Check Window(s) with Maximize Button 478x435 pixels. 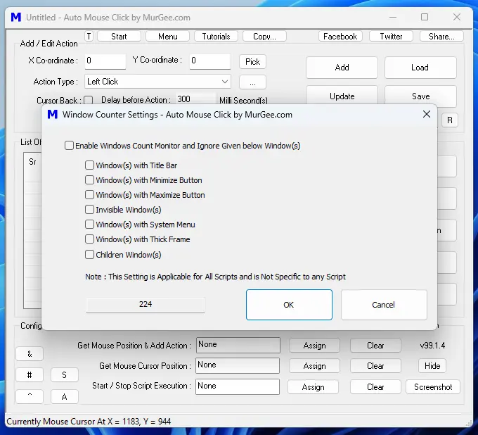pos(89,195)
